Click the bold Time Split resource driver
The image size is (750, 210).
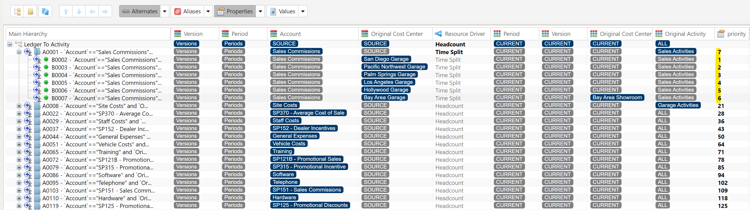pos(449,52)
